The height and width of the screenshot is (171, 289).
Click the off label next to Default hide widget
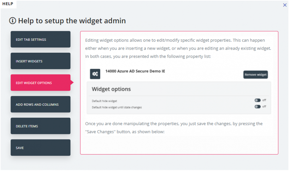click(x=264, y=100)
